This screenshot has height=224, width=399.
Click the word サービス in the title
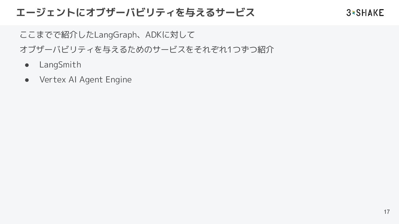coord(235,13)
